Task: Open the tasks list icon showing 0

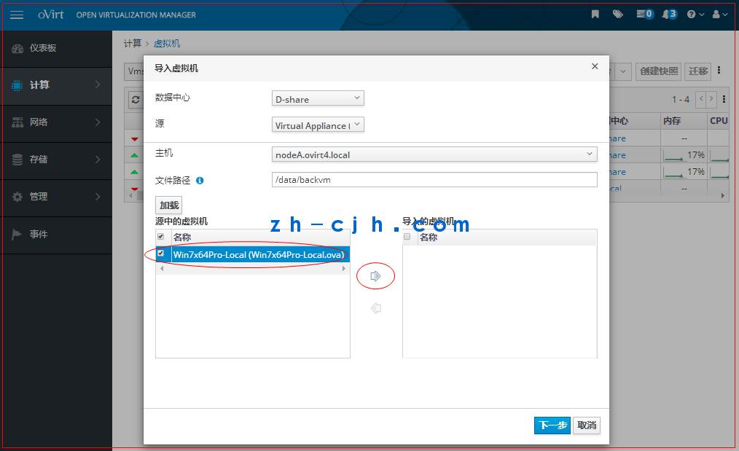Action: [x=645, y=14]
